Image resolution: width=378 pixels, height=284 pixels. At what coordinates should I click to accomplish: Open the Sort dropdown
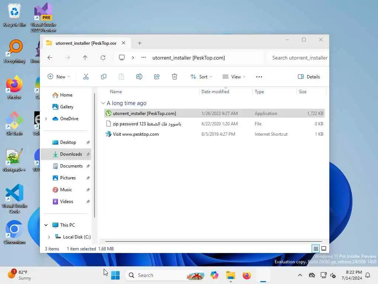tap(201, 77)
